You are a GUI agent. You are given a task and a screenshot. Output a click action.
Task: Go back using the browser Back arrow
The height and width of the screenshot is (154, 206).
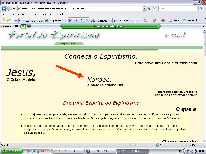pyautogui.click(x=4, y=9)
